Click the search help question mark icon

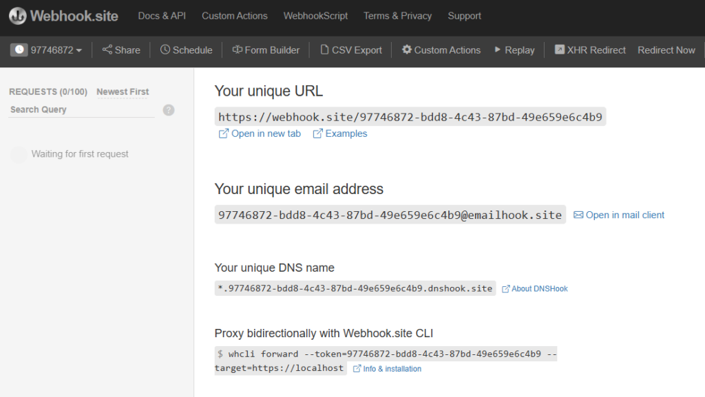point(168,109)
